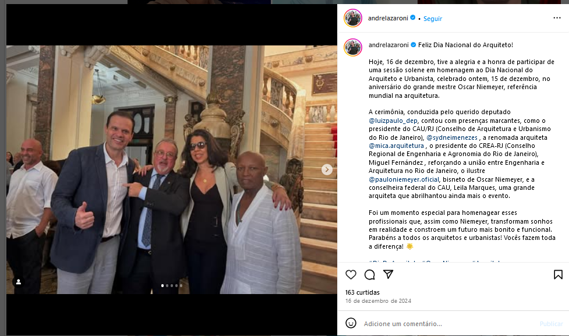Like the post with heart icon
The image size is (569, 336).
point(351,275)
